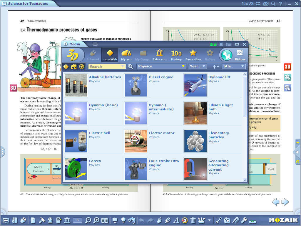Viewport: 301px width, 226px height.
Task: Toggle the green grid view indicator
Action: pyautogui.click(x=213, y=44)
